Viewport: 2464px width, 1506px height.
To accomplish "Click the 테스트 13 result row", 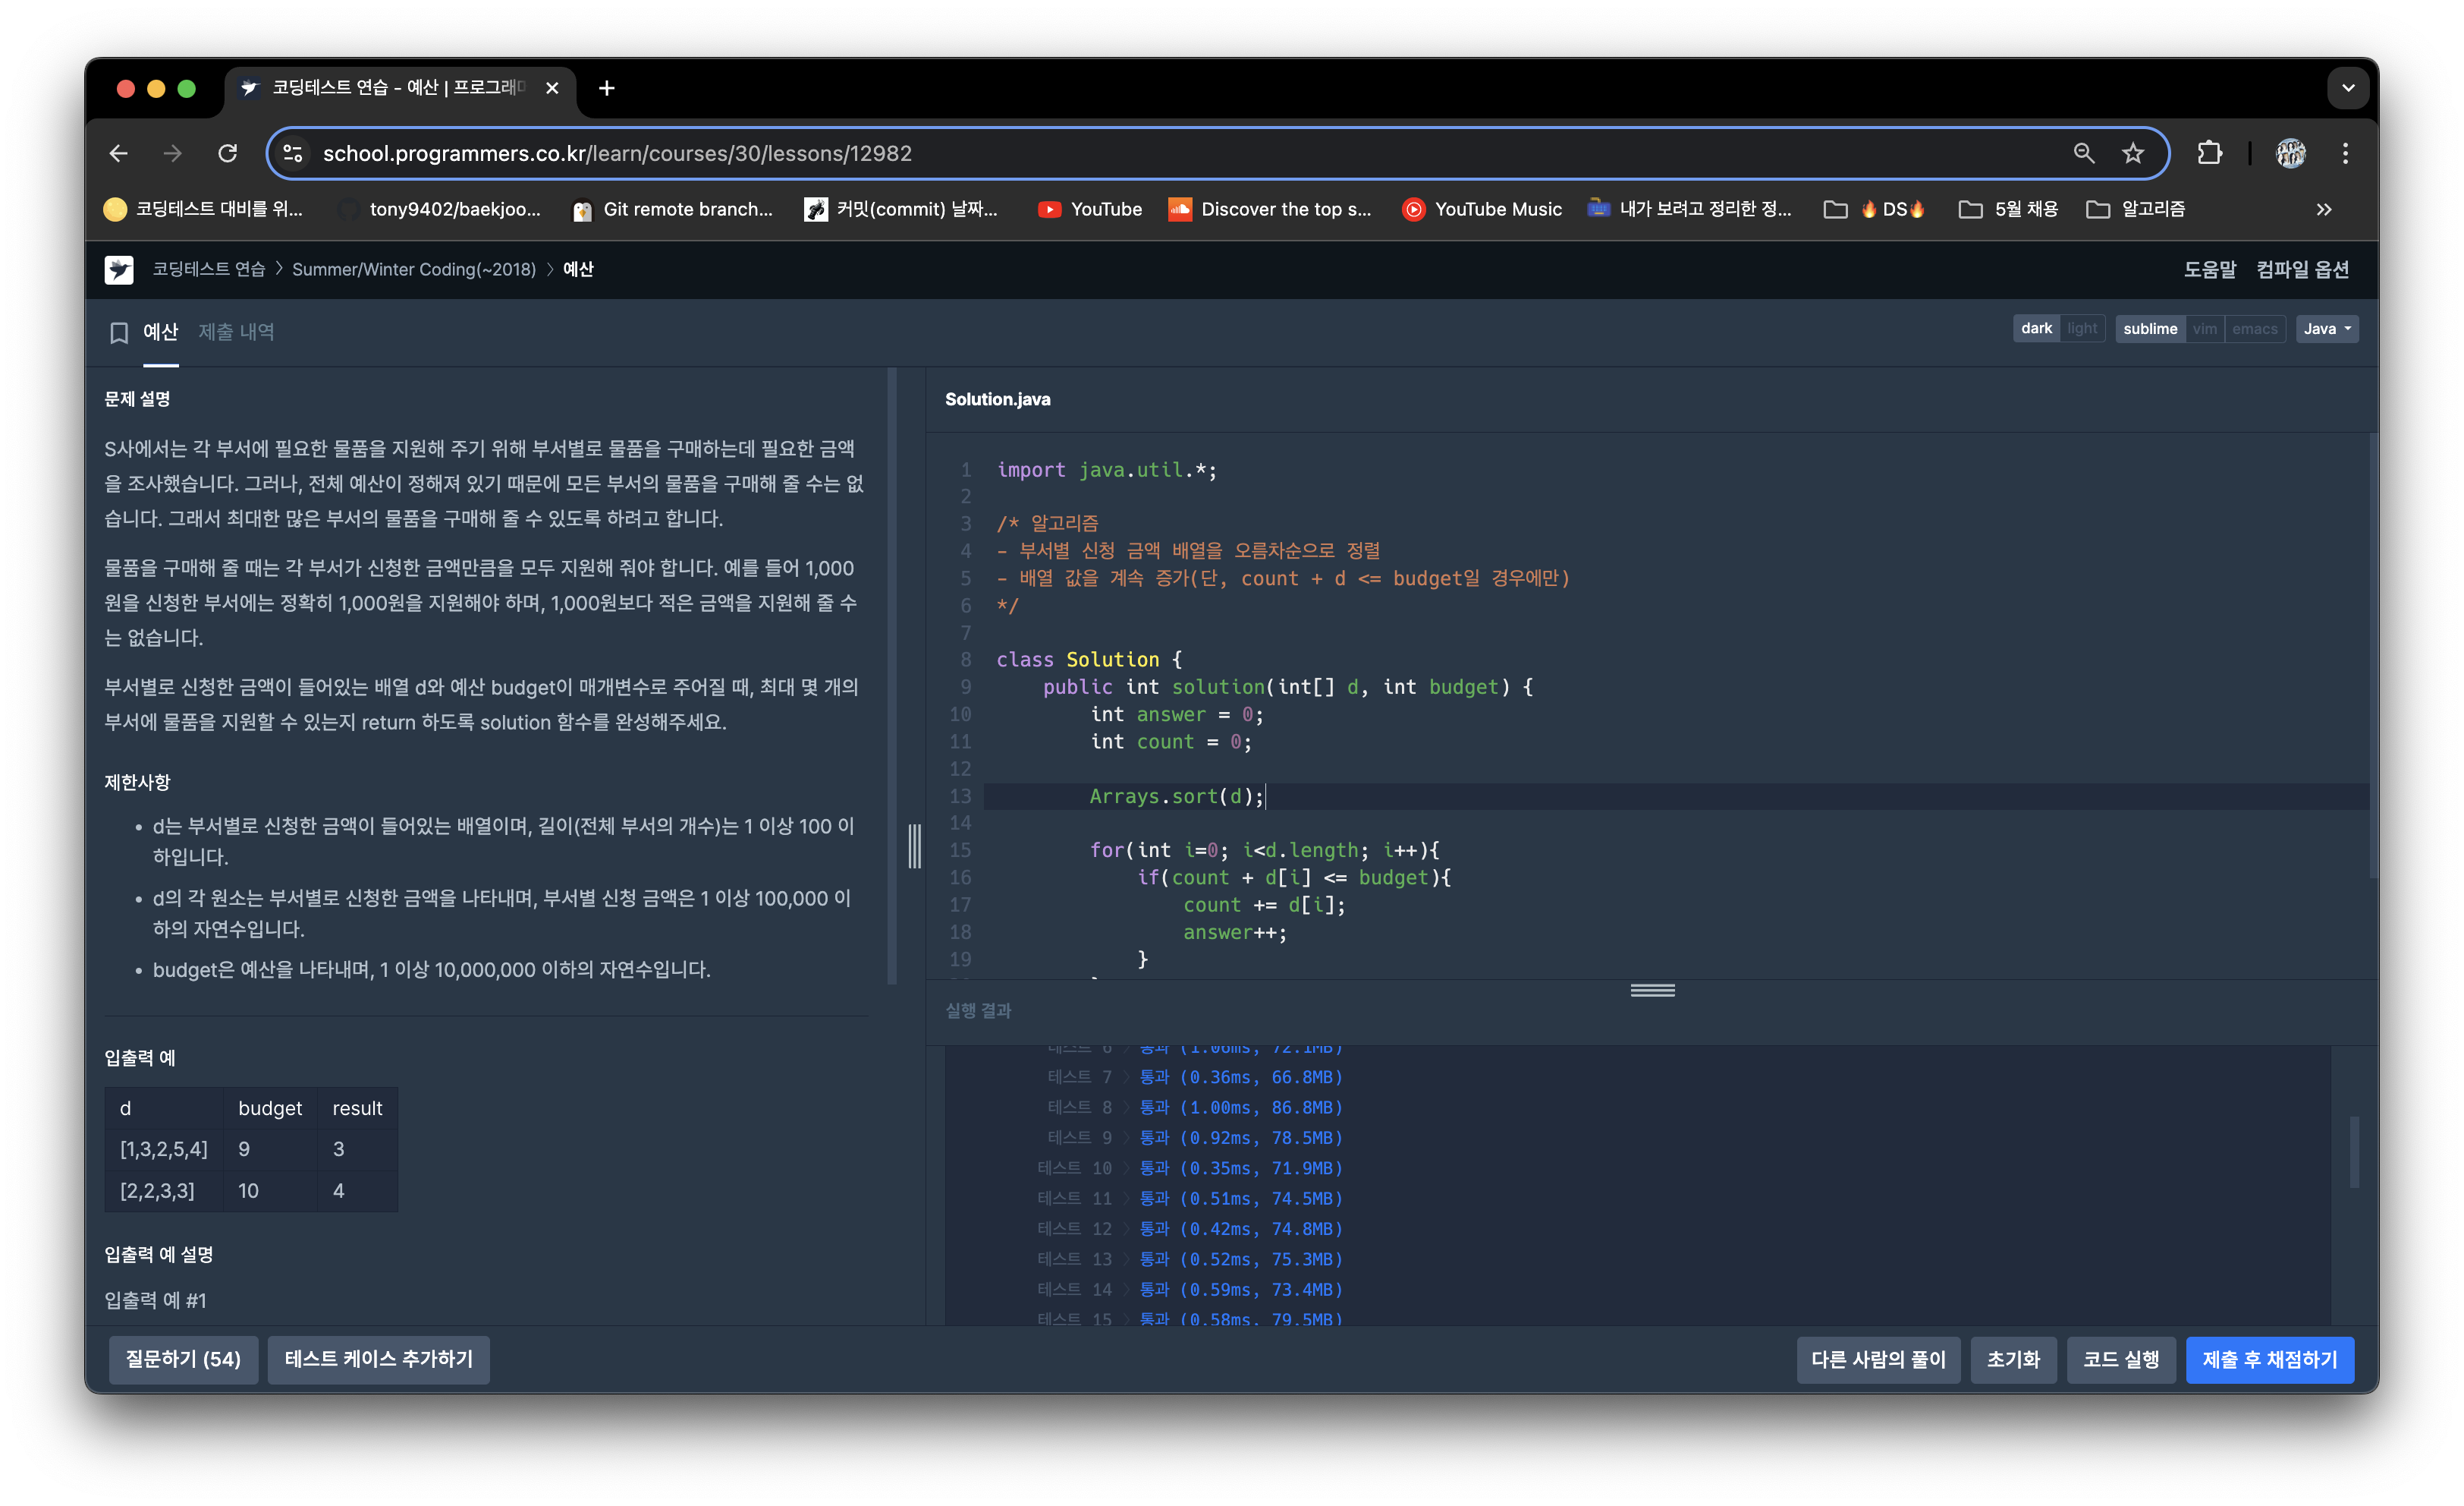I will (x=1189, y=1259).
